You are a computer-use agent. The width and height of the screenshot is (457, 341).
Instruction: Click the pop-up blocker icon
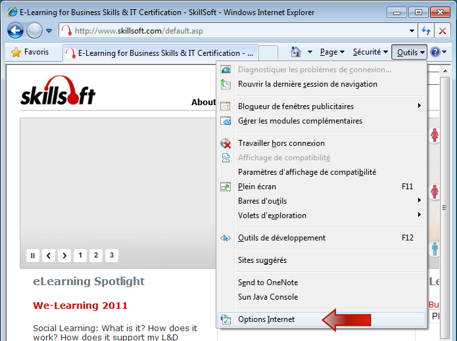(226, 106)
